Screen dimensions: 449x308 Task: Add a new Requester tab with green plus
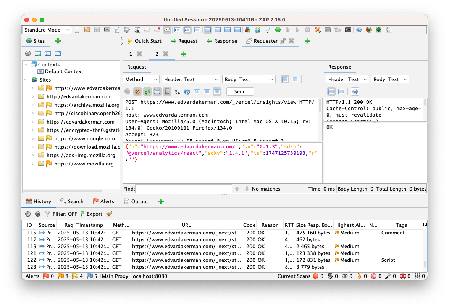click(184, 54)
